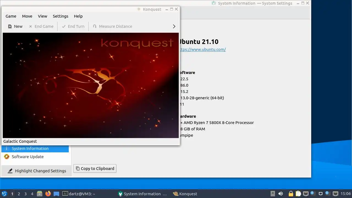Start a new Konquest game with New
This screenshot has height=198, width=352.
coord(15,26)
